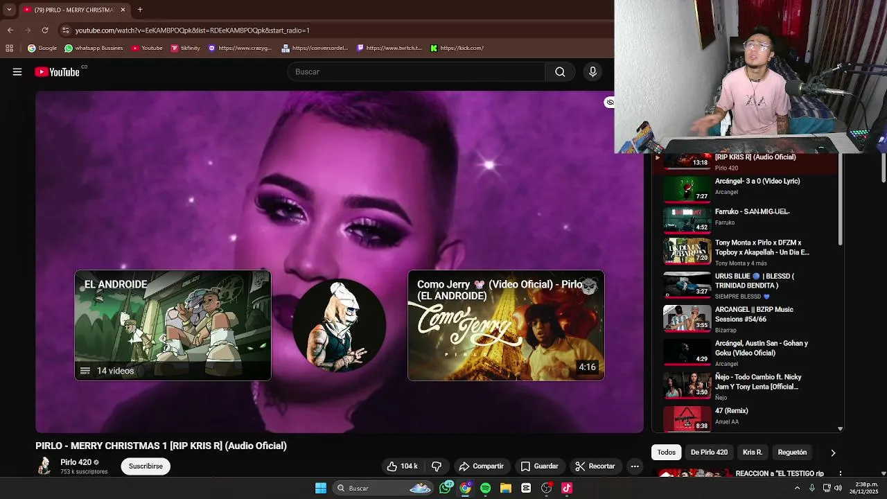The image size is (887, 499).
Task: Open the EL ANDROIDE playlist end card
Action: [173, 325]
